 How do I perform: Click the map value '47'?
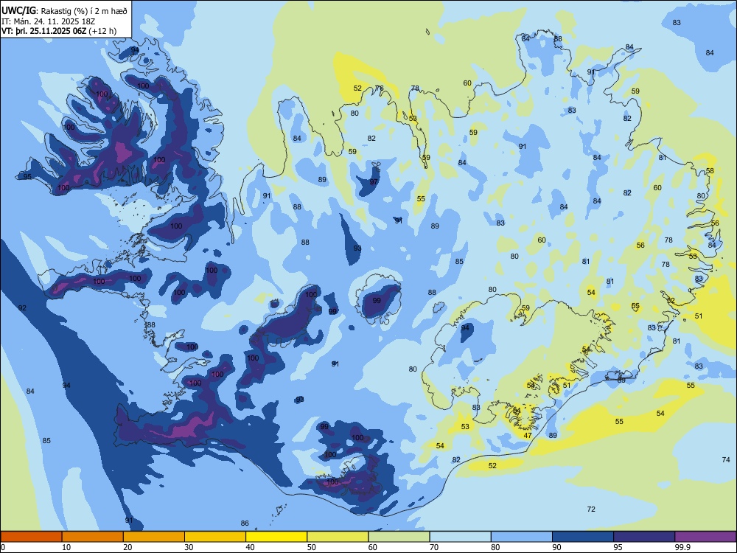[528, 436]
